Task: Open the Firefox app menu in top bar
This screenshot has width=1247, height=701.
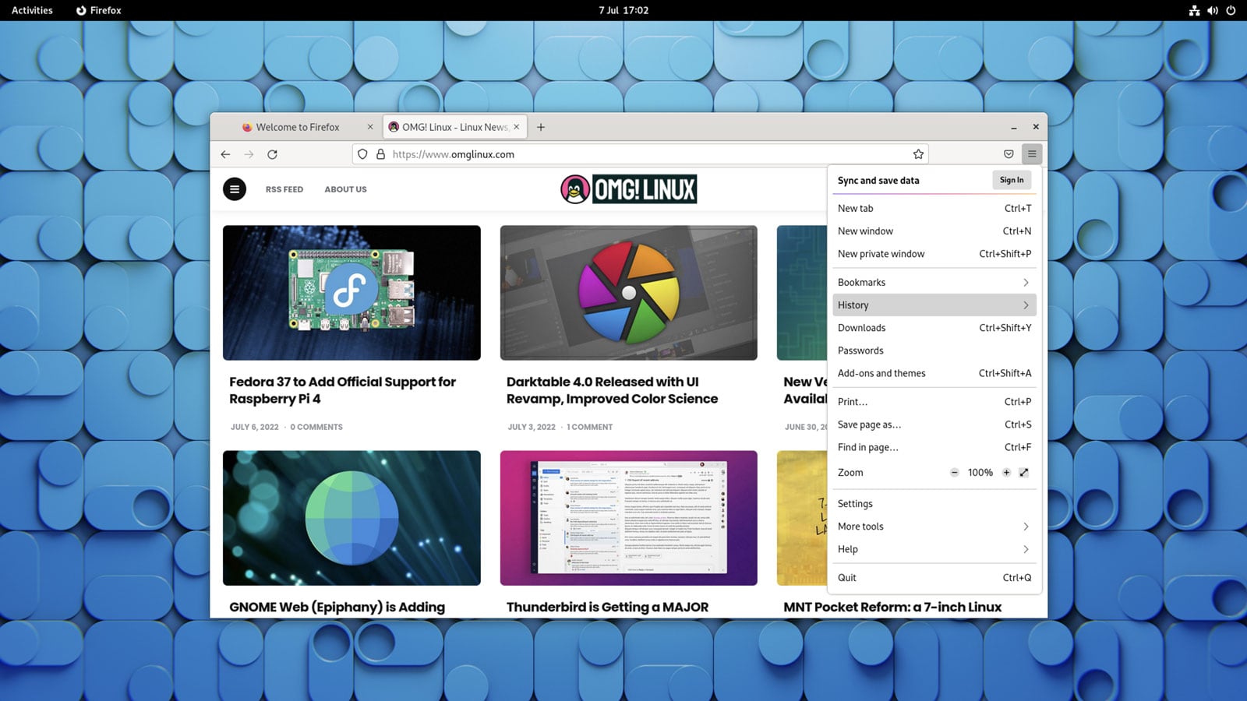Action: click(98, 10)
